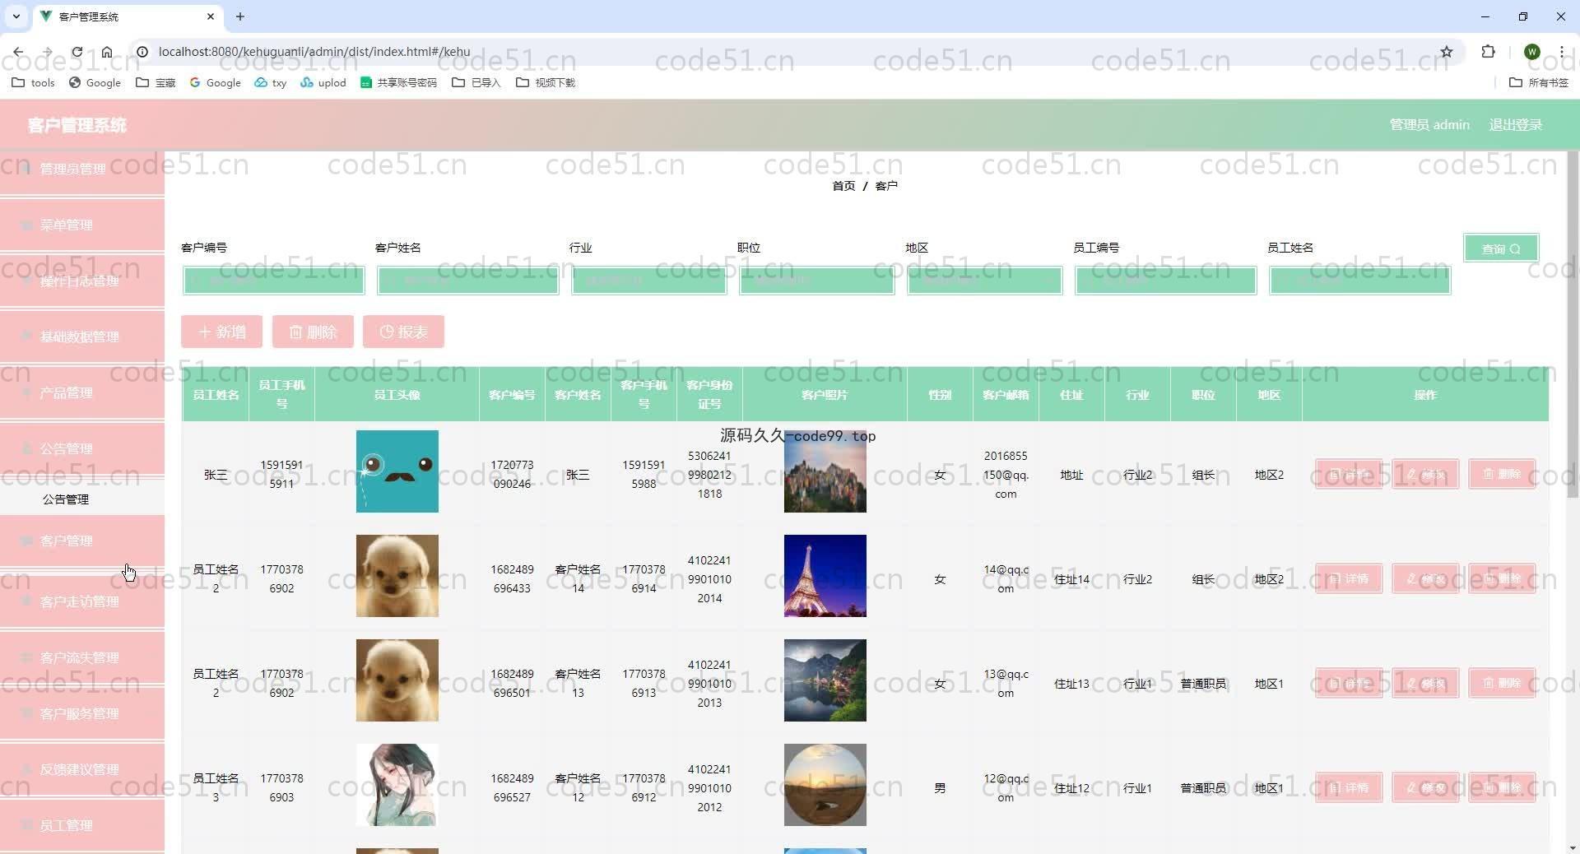Click the toolbar 删除 batch delete button
The height and width of the screenshot is (854, 1580).
click(x=313, y=332)
